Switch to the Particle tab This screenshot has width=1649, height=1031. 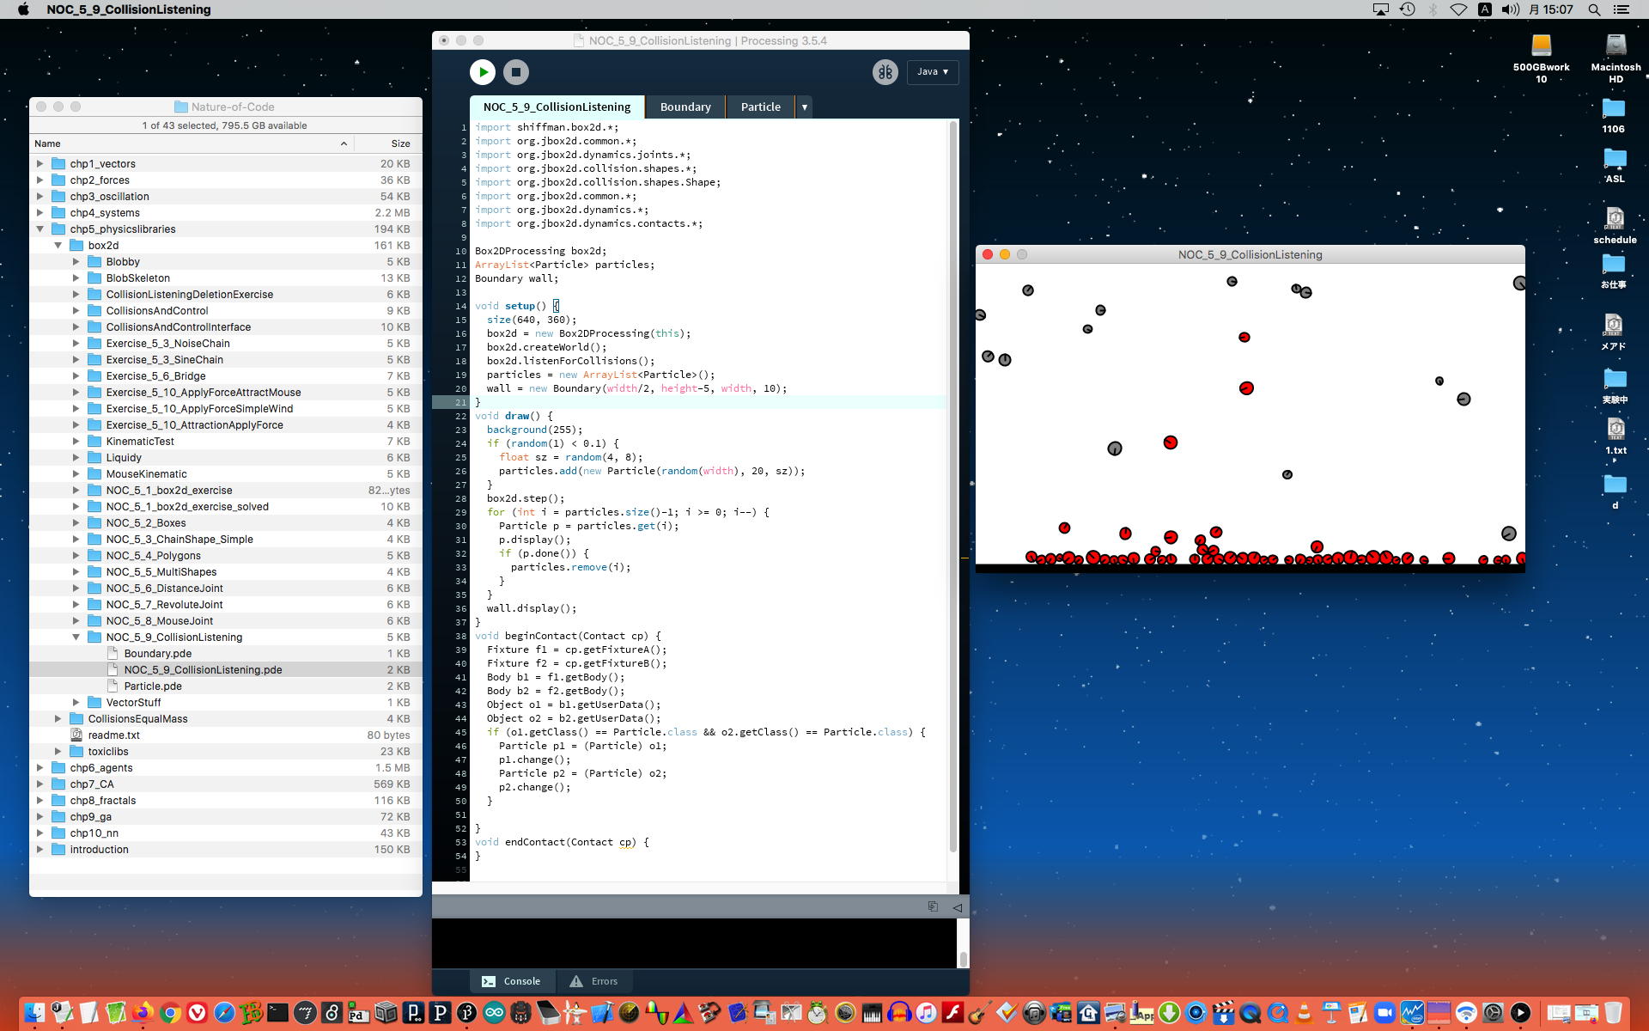[760, 107]
